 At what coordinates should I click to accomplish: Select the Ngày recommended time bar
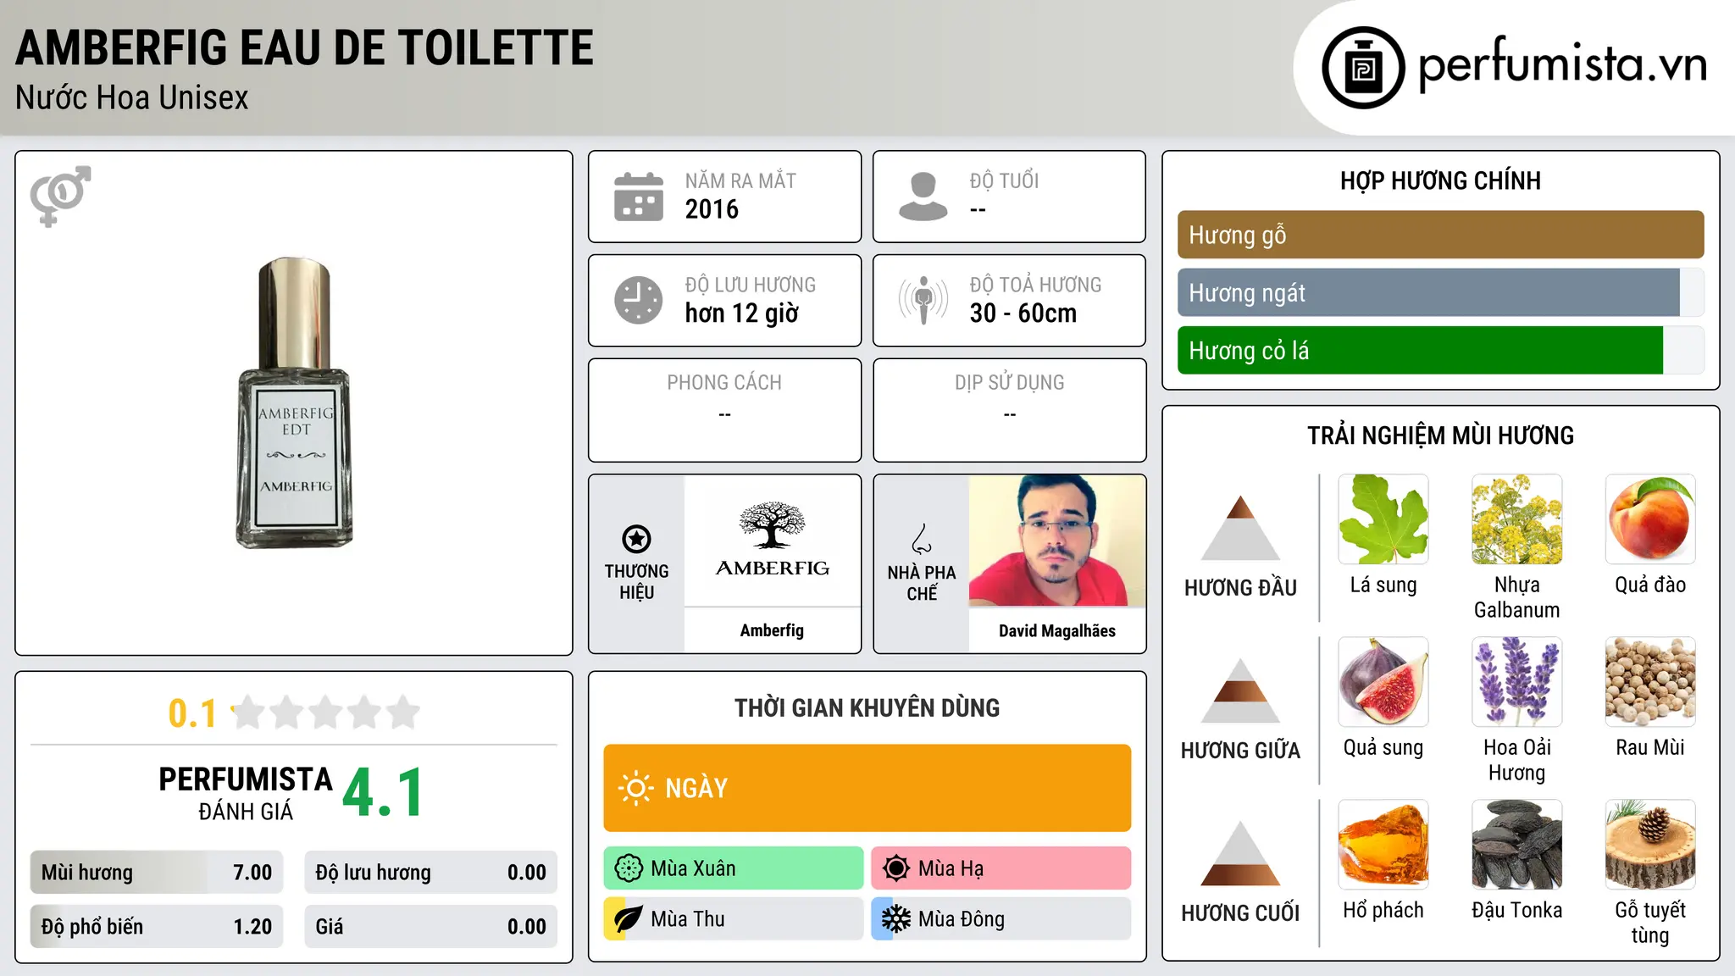pos(867,788)
